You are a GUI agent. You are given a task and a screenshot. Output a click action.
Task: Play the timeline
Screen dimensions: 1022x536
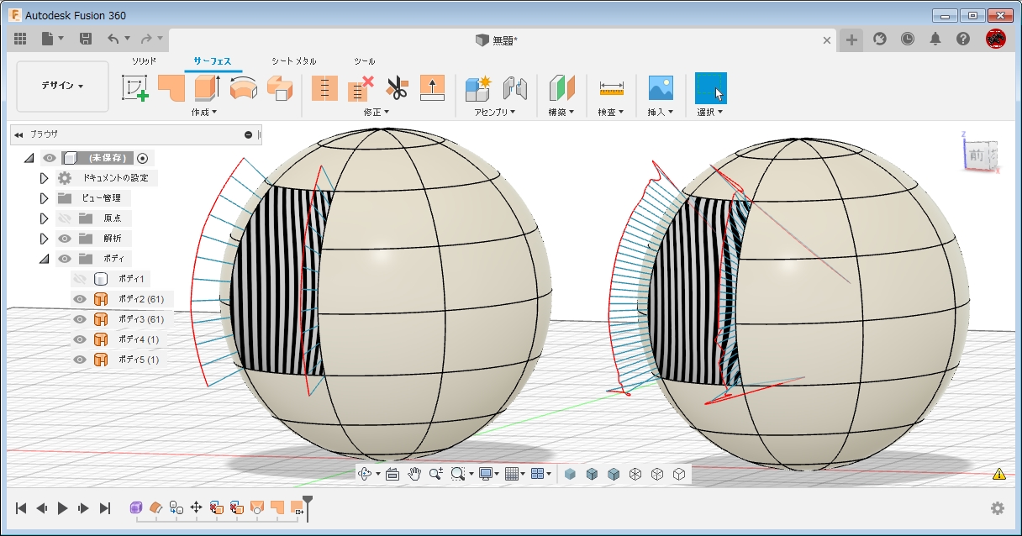pyautogui.click(x=63, y=508)
